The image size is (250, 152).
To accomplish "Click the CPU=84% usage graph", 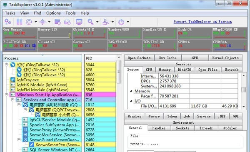I will click(230, 46).
